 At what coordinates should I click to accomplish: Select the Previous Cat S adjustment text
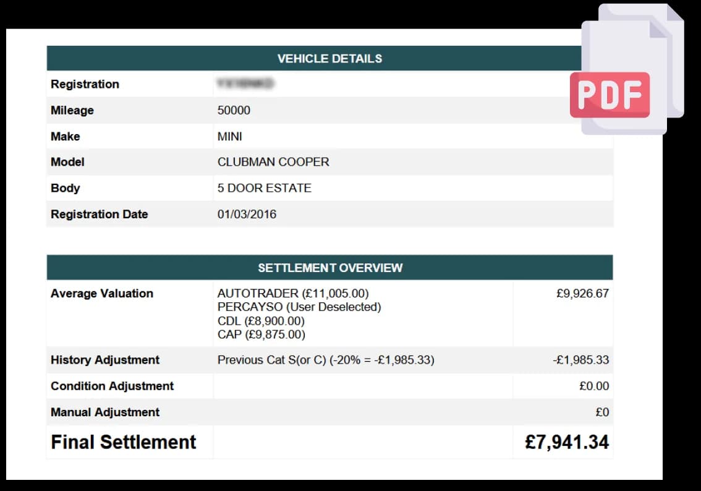tap(326, 360)
